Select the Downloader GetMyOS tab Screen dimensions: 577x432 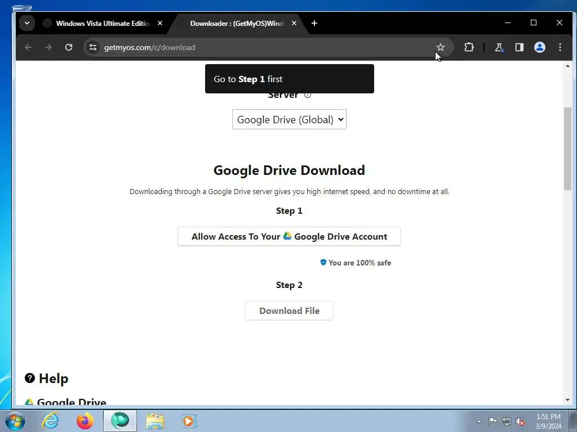point(237,24)
